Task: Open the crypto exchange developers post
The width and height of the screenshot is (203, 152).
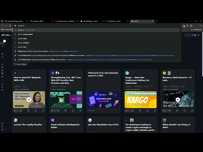Action: tap(141, 127)
